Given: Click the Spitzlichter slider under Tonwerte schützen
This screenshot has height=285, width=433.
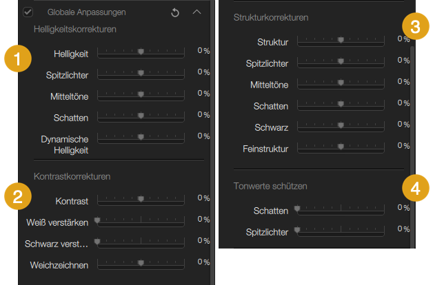Looking at the screenshot, I should 298,230.
